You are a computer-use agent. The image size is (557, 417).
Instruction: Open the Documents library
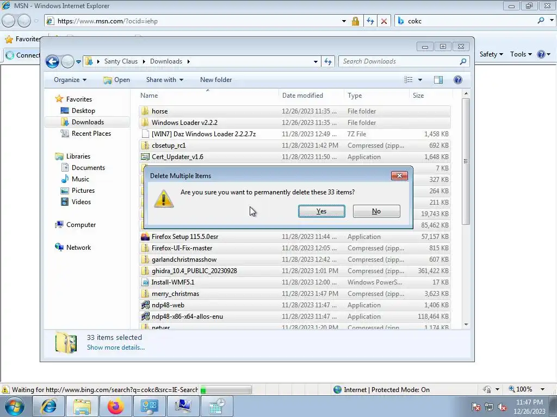click(x=88, y=167)
